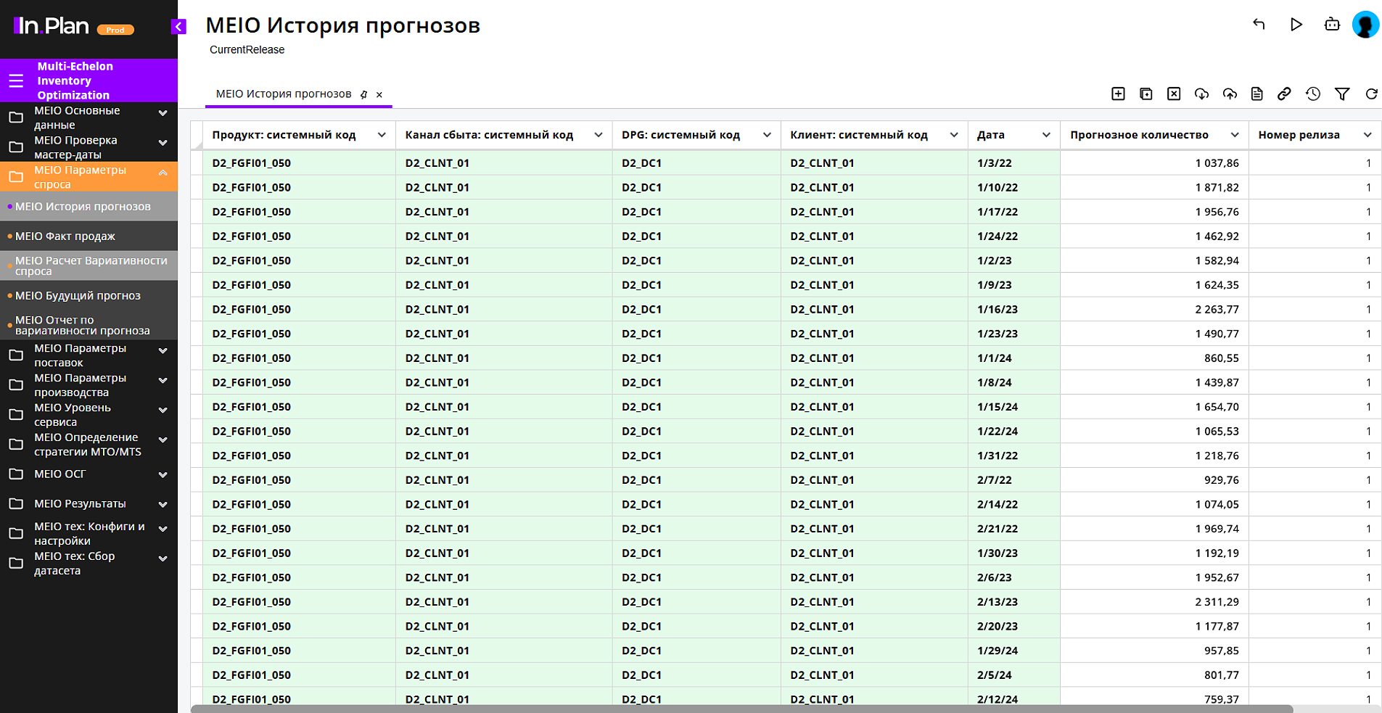Click the cloud upload icon
Viewport: 1382px width, 713px height.
click(1230, 94)
